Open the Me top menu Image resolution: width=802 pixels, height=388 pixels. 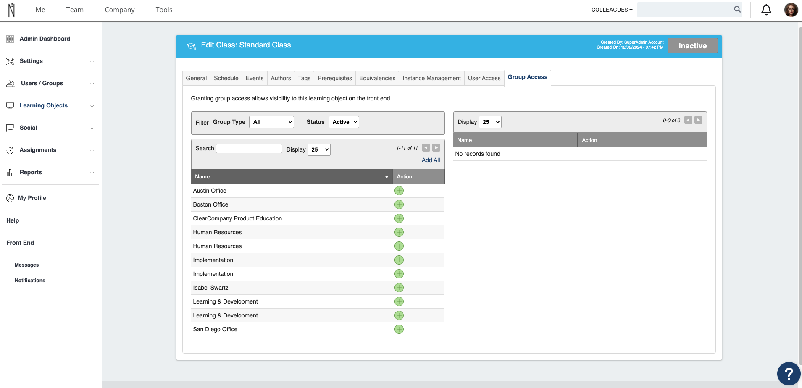point(40,10)
